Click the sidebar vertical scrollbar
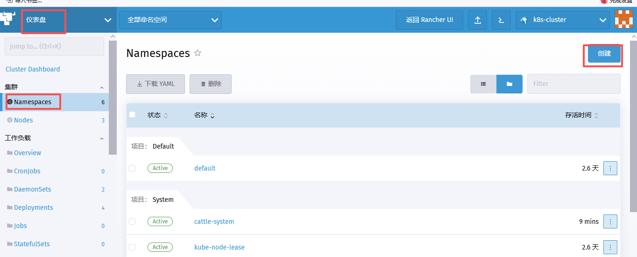 pyautogui.click(x=113, y=97)
